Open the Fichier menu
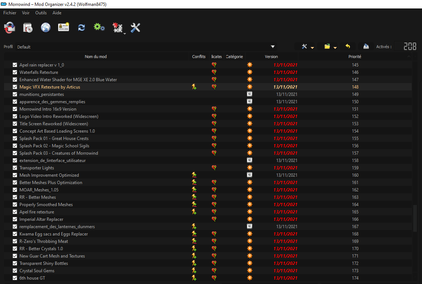Screen dimensions: 422x284 pyautogui.click(x=10, y=13)
